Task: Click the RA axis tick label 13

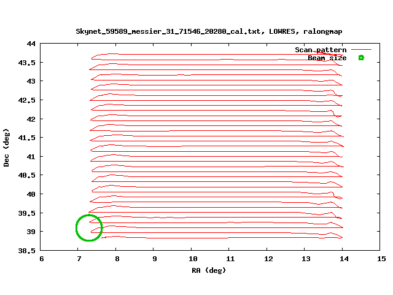Action: [306, 259]
